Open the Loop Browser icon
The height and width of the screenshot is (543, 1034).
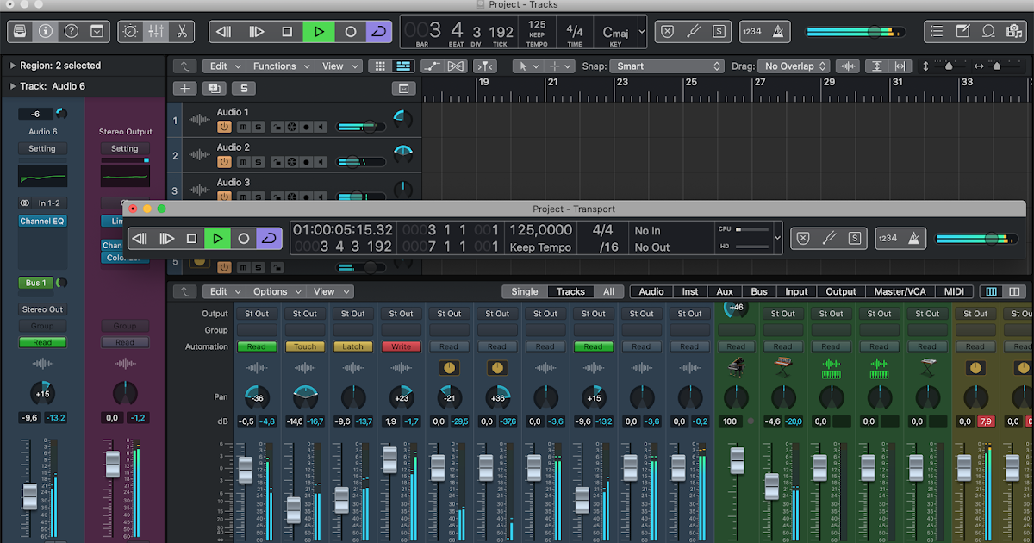tap(989, 32)
